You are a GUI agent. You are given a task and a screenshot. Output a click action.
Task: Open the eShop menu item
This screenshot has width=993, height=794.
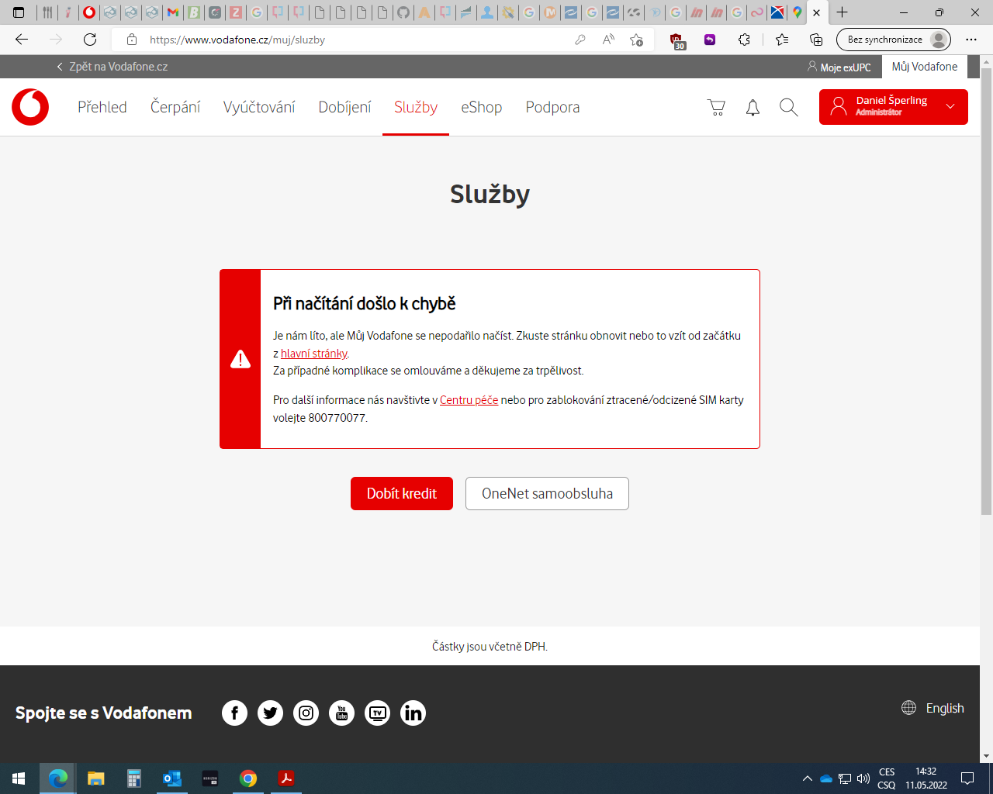pos(482,107)
